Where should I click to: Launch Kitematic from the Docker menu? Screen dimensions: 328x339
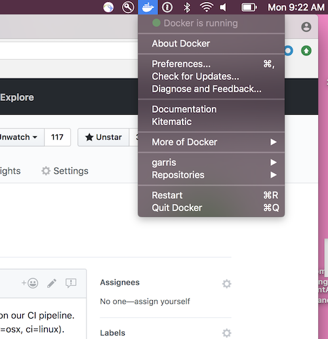211,122
